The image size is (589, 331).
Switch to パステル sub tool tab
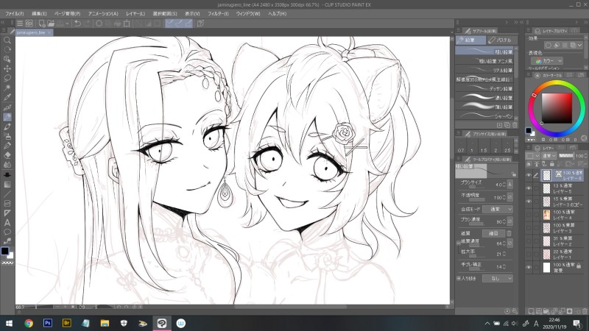pyautogui.click(x=502, y=40)
